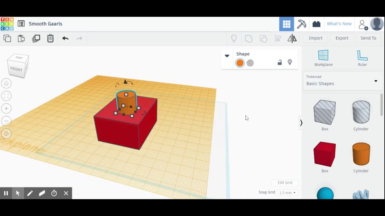385x216 pixels.
Task: Click the shapes panel scrollbar
Action: tap(382, 105)
